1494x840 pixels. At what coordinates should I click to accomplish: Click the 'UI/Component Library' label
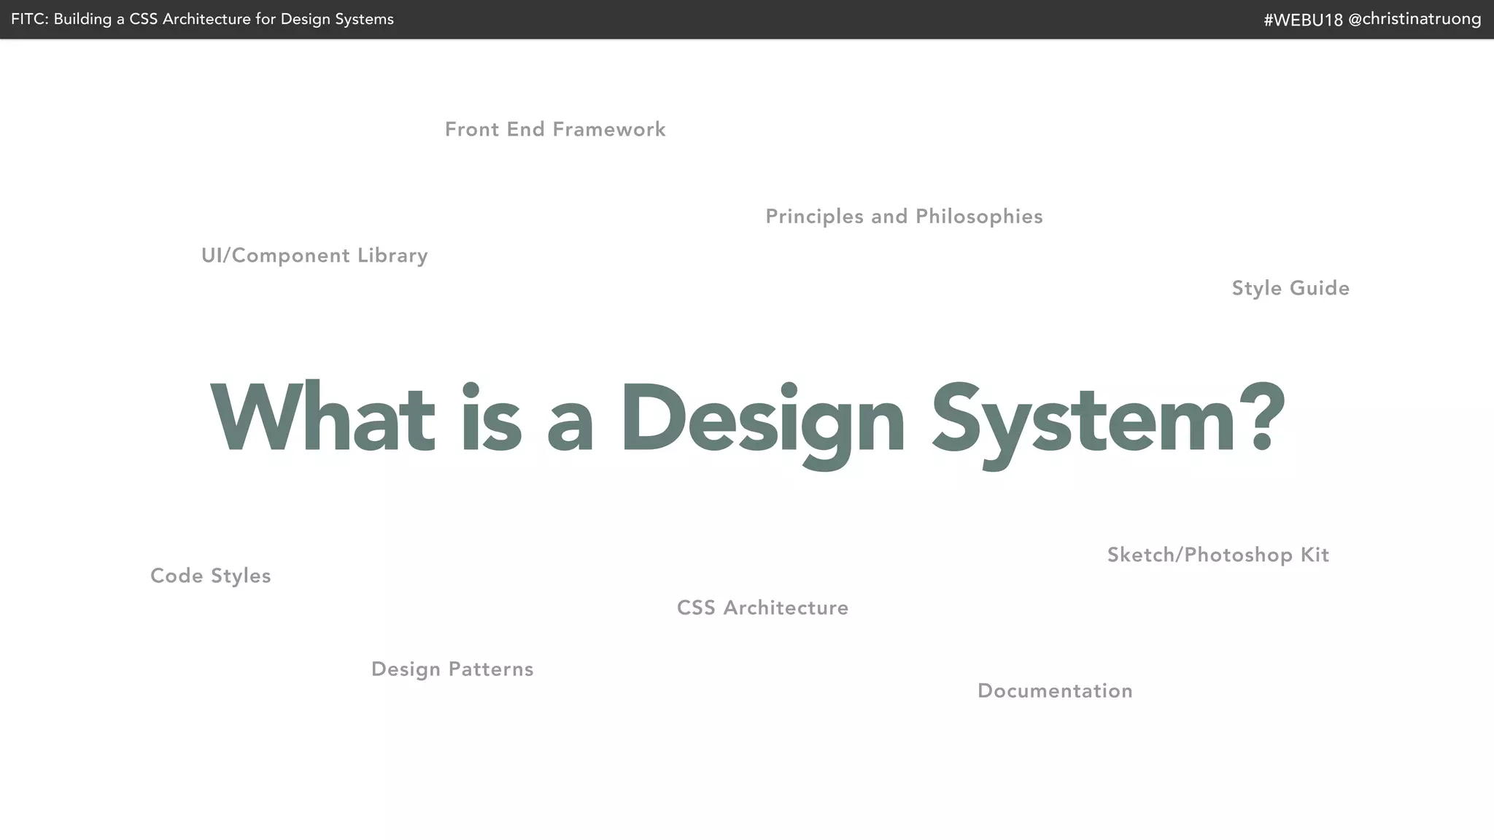pos(314,256)
